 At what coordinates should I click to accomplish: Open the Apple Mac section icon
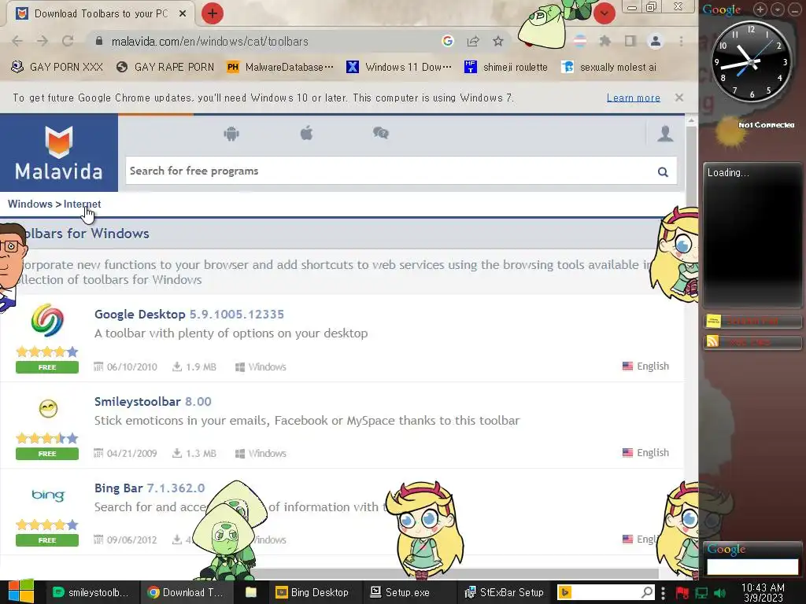(x=306, y=134)
